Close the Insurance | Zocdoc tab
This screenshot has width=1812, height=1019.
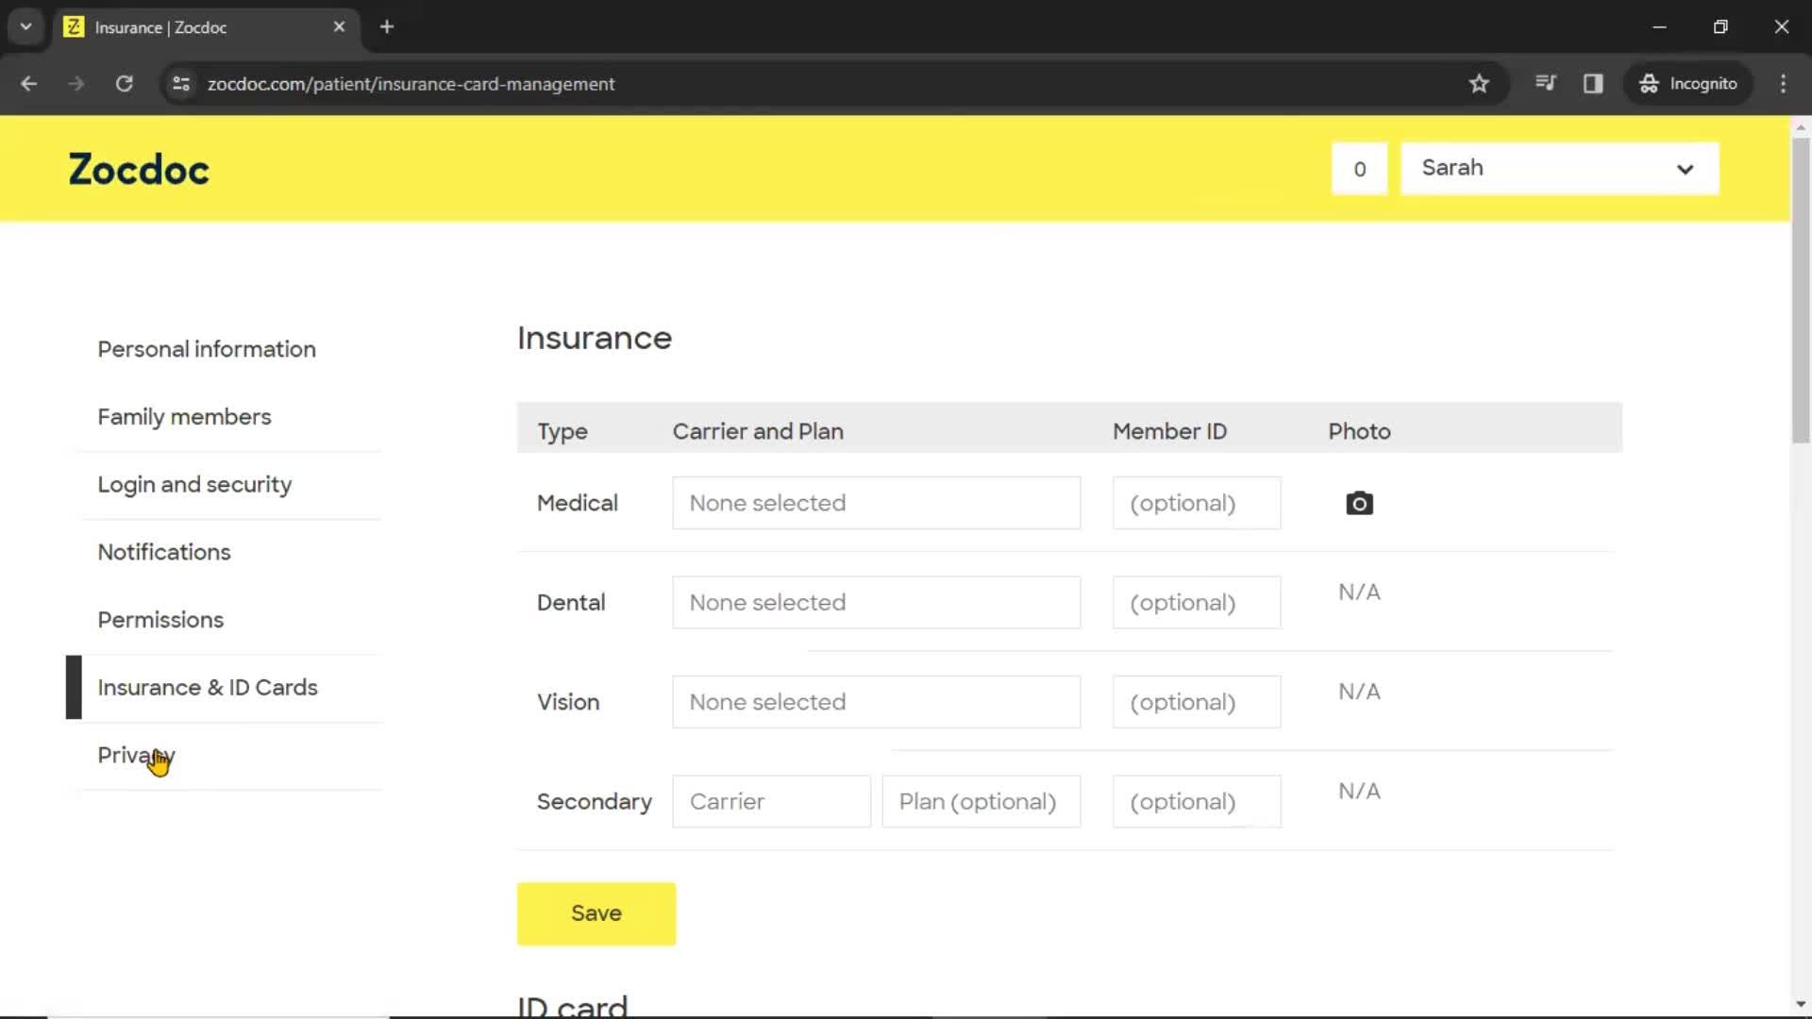pos(340,26)
